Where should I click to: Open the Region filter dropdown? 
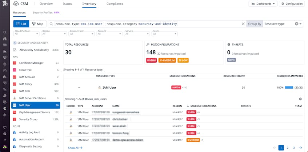tap(54, 34)
